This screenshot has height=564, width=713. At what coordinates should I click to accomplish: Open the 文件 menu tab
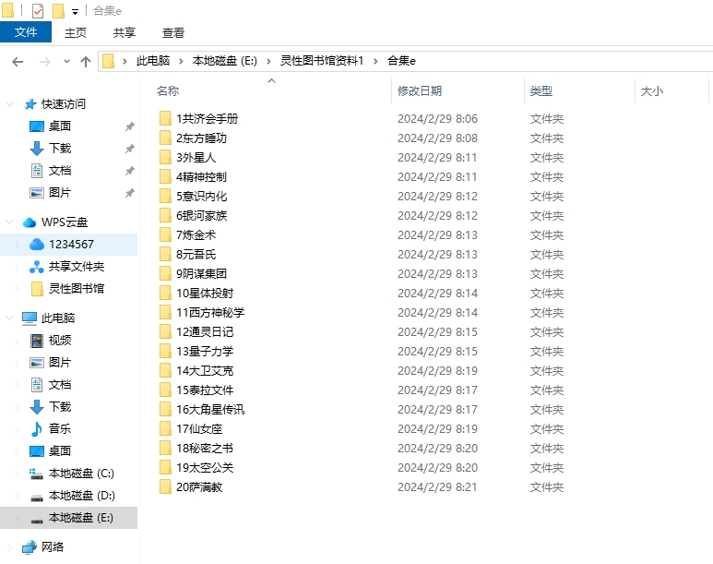26,32
